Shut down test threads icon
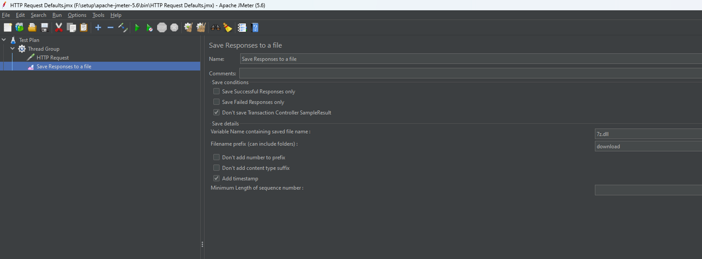Viewport: 702px width, 259px height. point(174,27)
